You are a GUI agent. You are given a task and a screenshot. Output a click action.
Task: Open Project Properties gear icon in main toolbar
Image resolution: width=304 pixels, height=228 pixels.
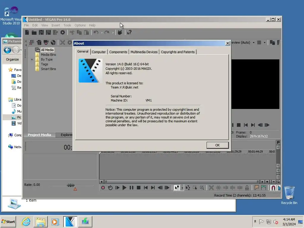coord(62,32)
